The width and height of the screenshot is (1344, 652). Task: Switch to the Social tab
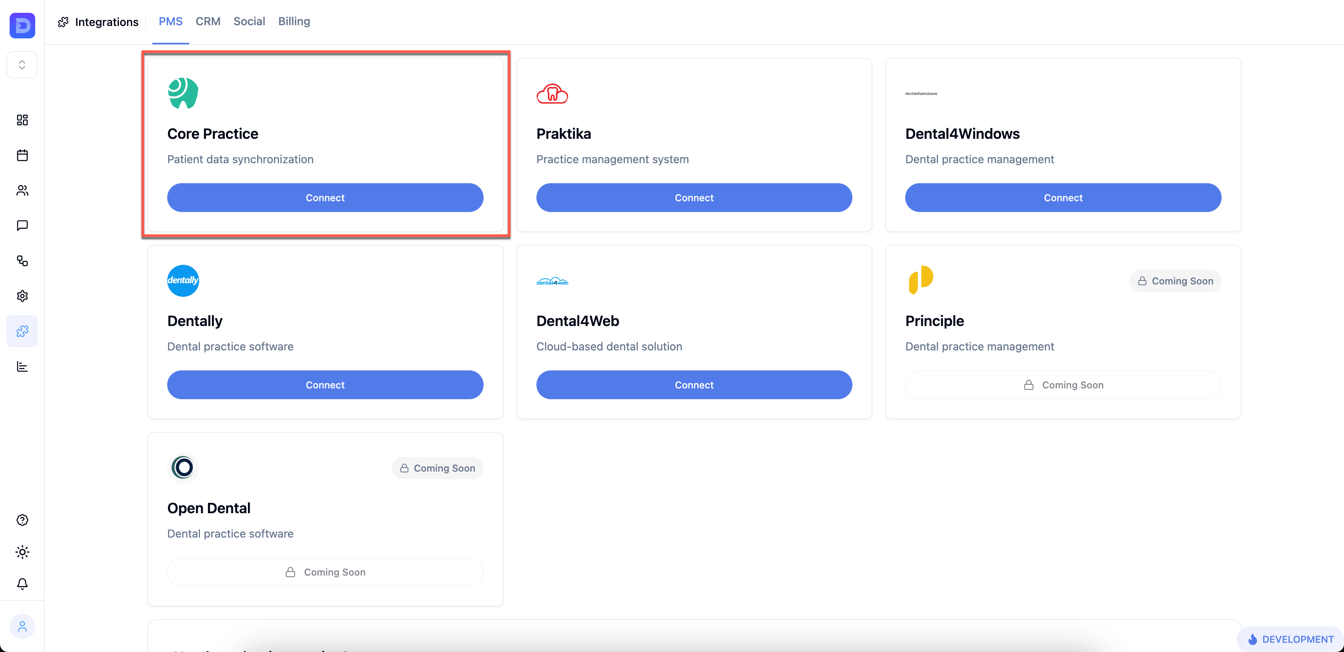point(249,21)
